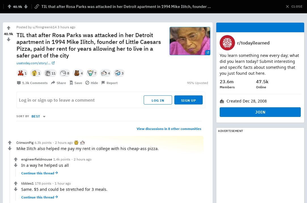This screenshot has height=203, width=307.
Task: Click the snoo award with count 4
Action: coord(105,73)
